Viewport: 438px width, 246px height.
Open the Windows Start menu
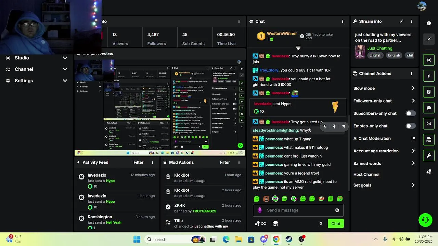pos(137,239)
